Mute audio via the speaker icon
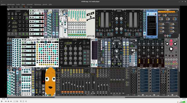Viewport: 187px width, 103px height. (178, 102)
